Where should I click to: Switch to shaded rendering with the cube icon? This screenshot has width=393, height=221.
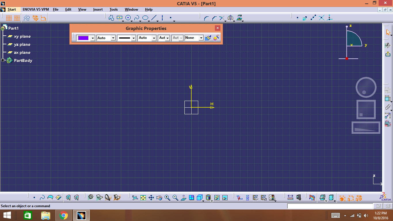click(x=199, y=197)
